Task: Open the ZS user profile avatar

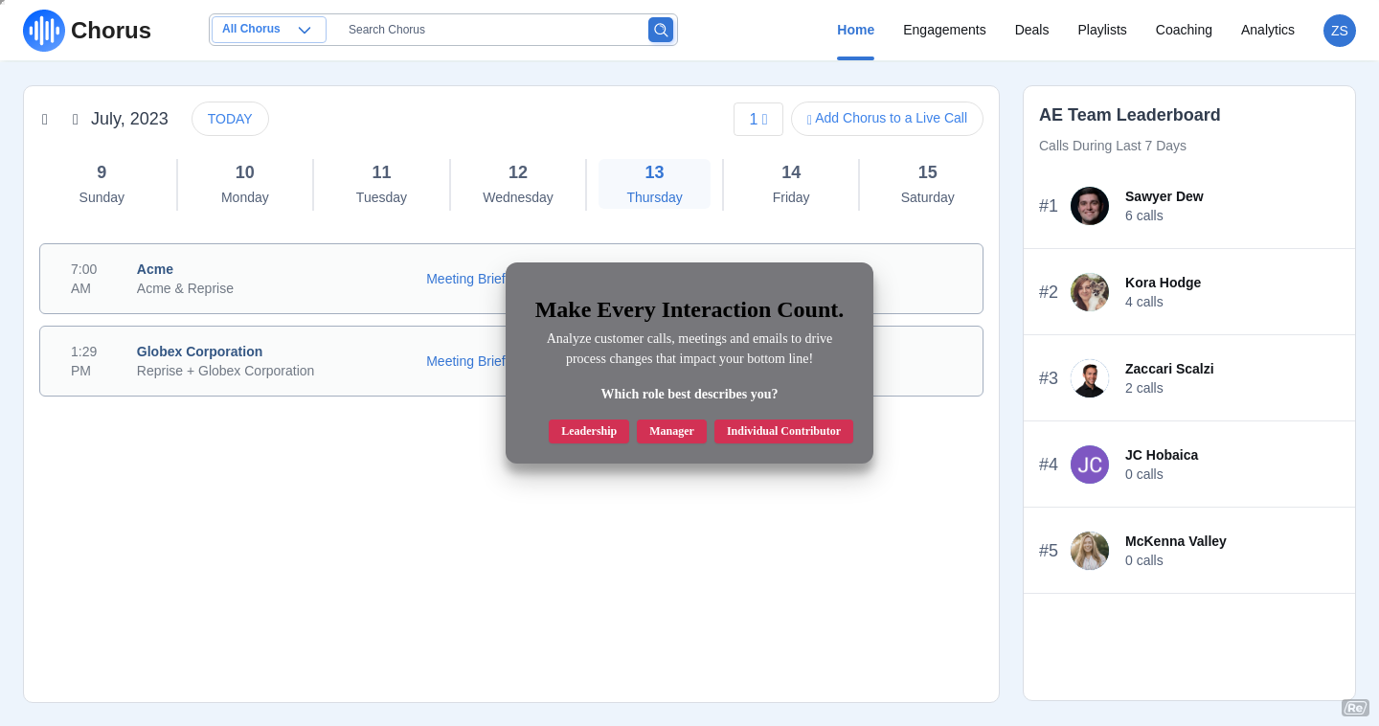Action: click(x=1339, y=31)
